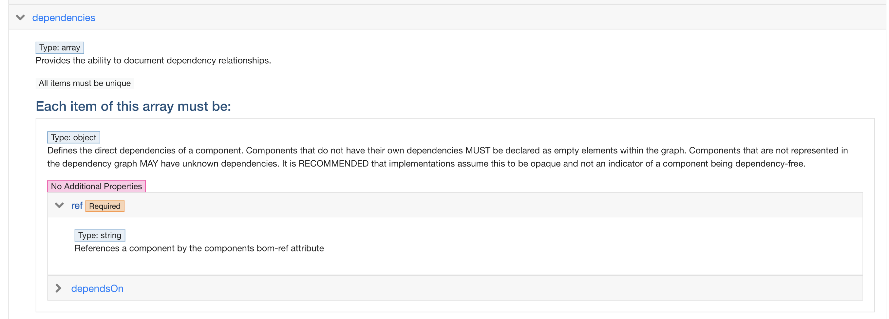Click the Required badge beside ref

point(104,206)
